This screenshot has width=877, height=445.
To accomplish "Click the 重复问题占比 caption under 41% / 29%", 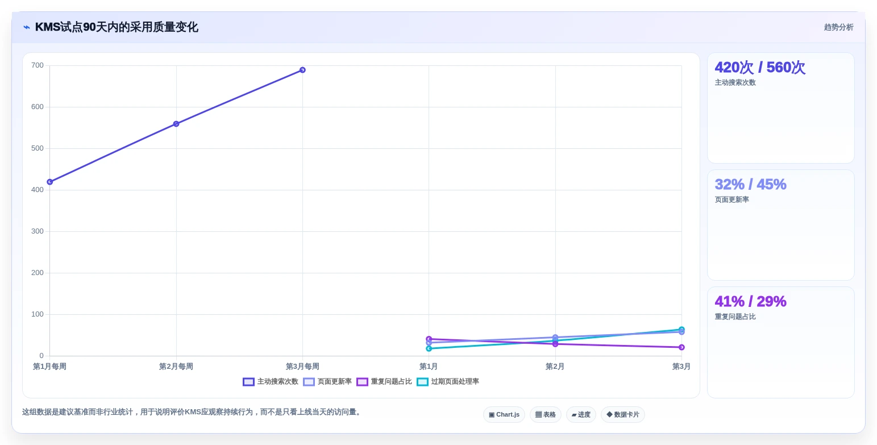I will pyautogui.click(x=735, y=317).
